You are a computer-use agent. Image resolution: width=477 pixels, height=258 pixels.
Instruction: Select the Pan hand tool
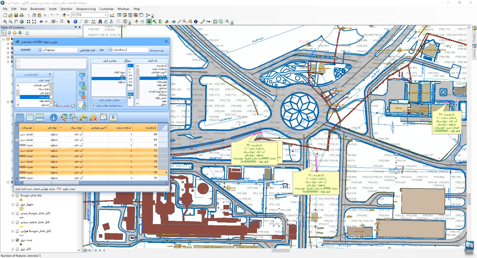[x=16, y=21]
